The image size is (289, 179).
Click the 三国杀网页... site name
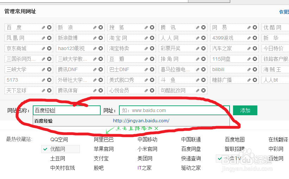(x=21, y=59)
